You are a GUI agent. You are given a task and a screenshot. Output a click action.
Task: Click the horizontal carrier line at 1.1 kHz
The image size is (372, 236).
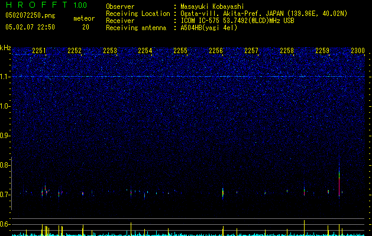pos(188,77)
